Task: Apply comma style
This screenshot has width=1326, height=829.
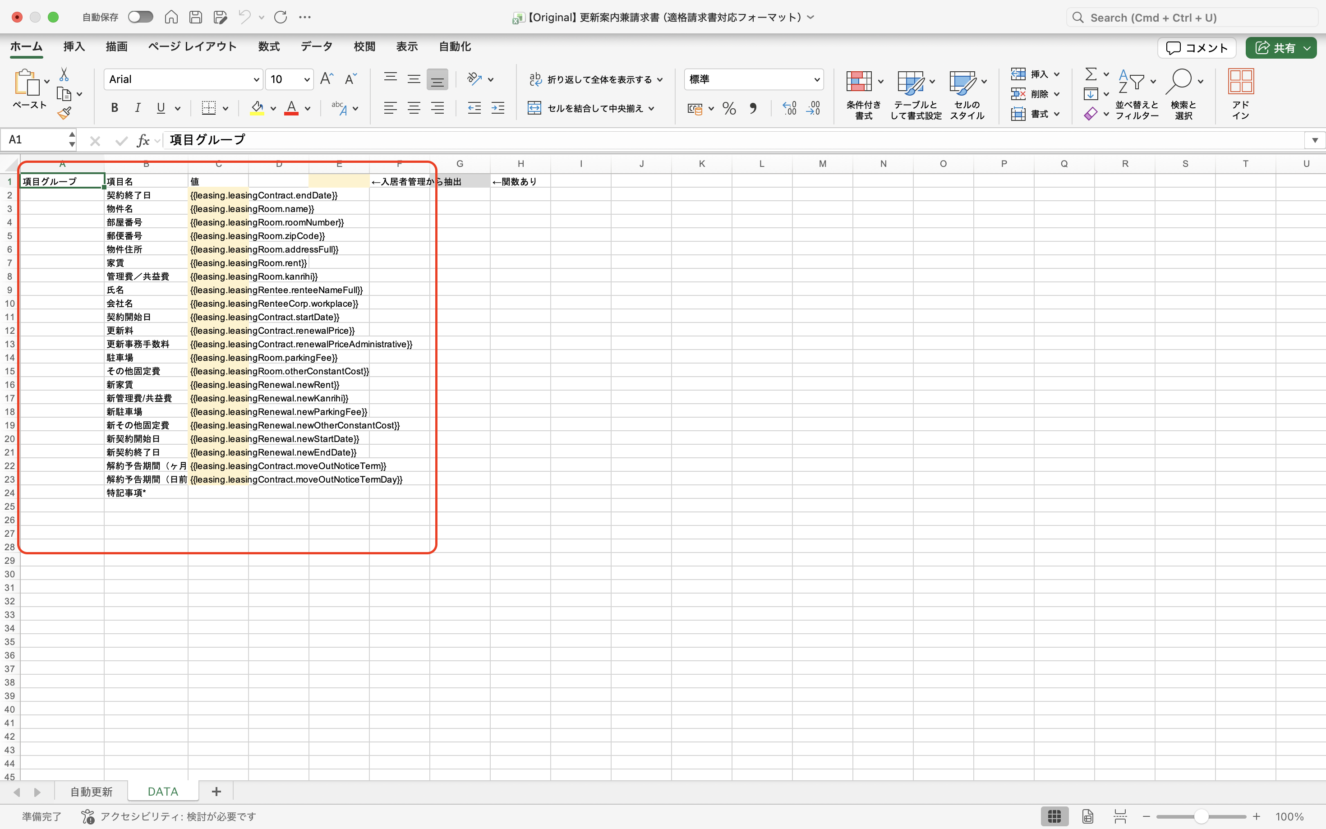Action: 753,108
